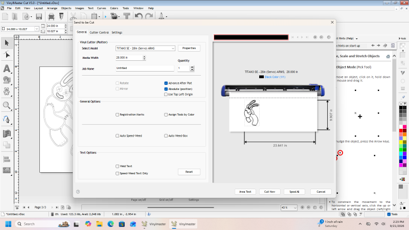Select the Text tool with letter A

tap(7, 68)
